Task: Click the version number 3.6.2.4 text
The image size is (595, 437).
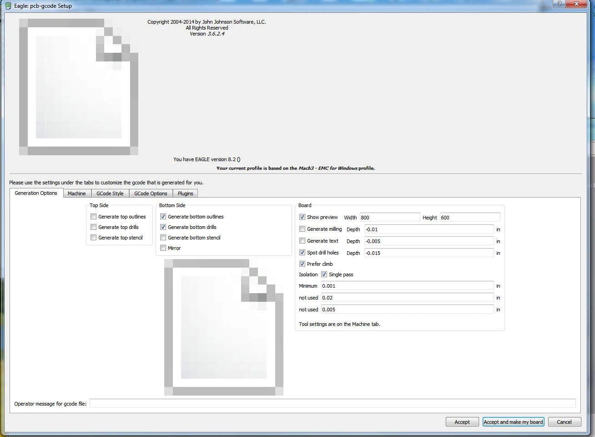Action: (216, 34)
